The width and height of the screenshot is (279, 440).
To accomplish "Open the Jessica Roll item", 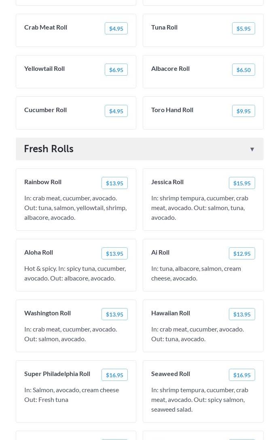I will pos(167,182).
